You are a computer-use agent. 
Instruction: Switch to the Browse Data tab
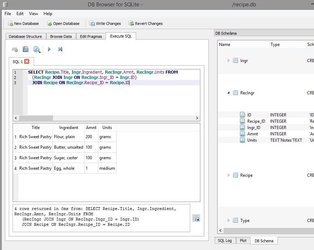[61, 36]
